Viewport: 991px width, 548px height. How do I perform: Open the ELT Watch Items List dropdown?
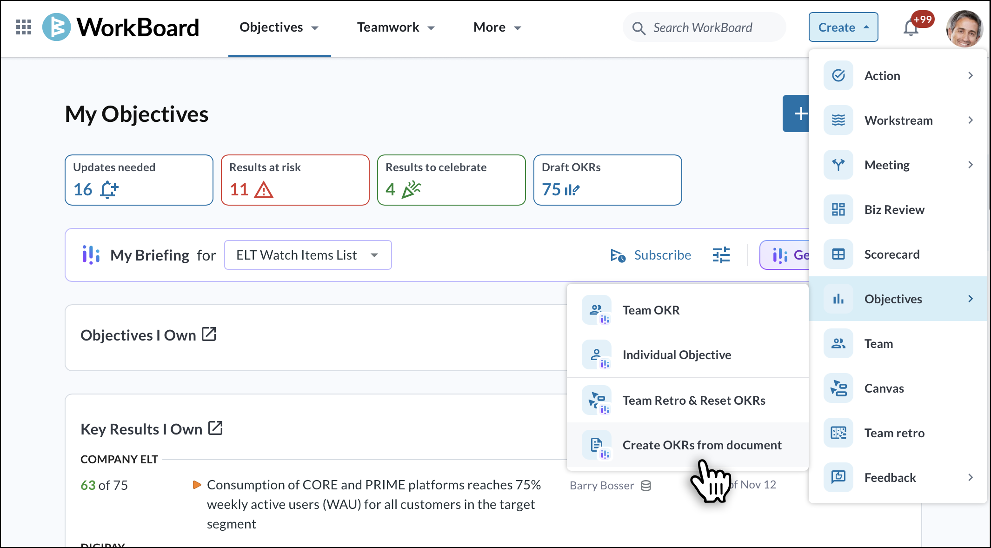308,255
